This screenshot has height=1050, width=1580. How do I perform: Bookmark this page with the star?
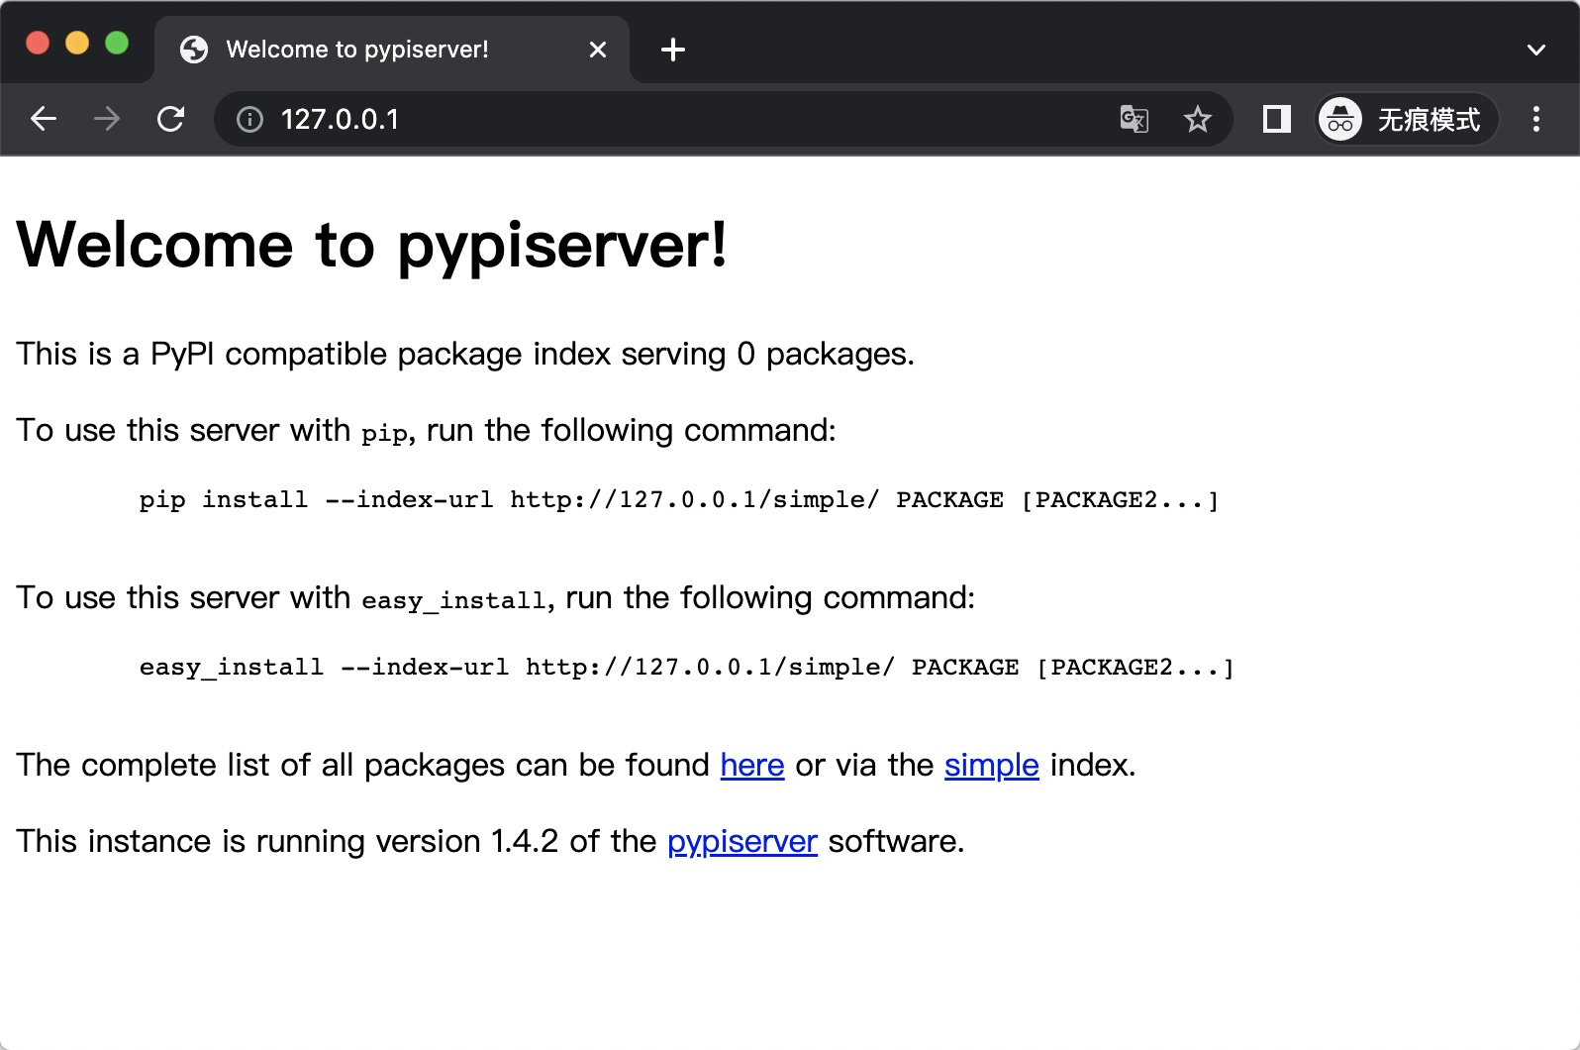coord(1197,120)
